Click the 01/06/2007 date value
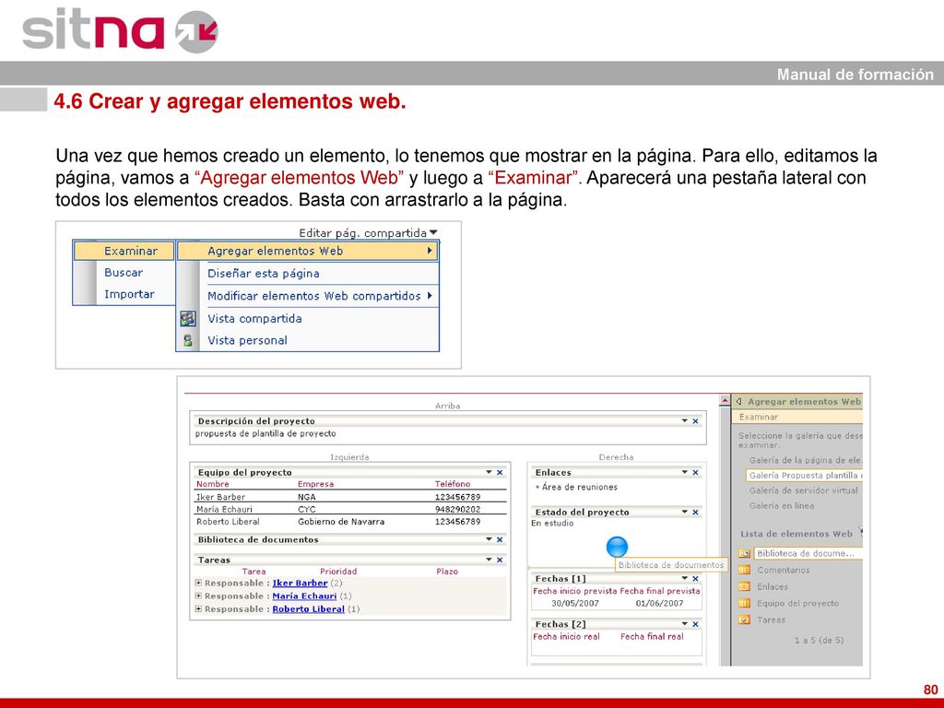 (x=659, y=603)
